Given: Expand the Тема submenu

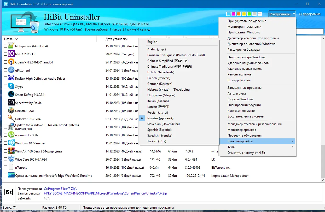Looking at the screenshot, I should pos(257,147).
